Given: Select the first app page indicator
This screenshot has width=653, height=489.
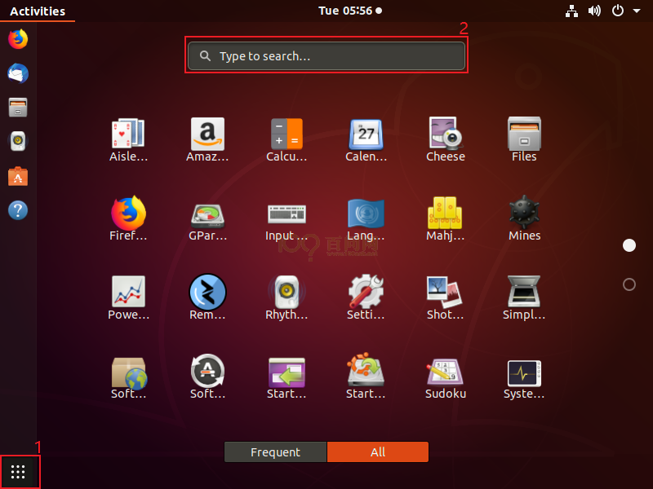Looking at the screenshot, I should pyautogui.click(x=629, y=245).
